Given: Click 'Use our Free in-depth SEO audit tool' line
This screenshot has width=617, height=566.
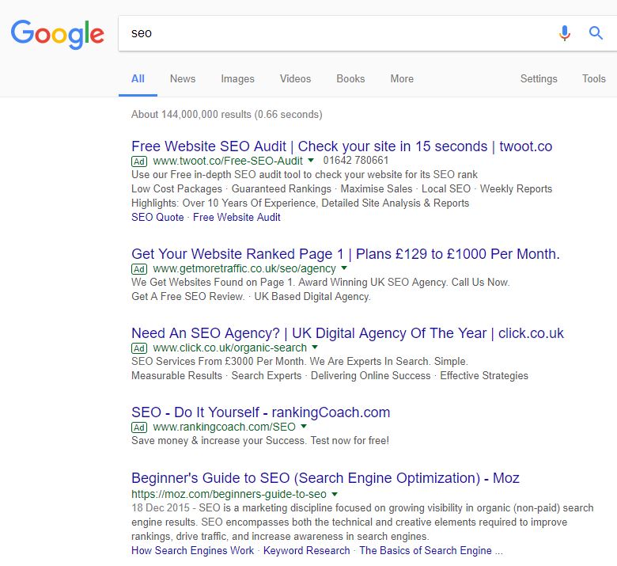Looking at the screenshot, I should coord(305,175).
